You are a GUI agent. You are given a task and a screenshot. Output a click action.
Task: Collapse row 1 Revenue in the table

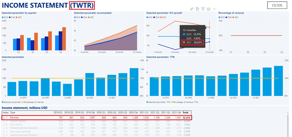tap(4, 118)
